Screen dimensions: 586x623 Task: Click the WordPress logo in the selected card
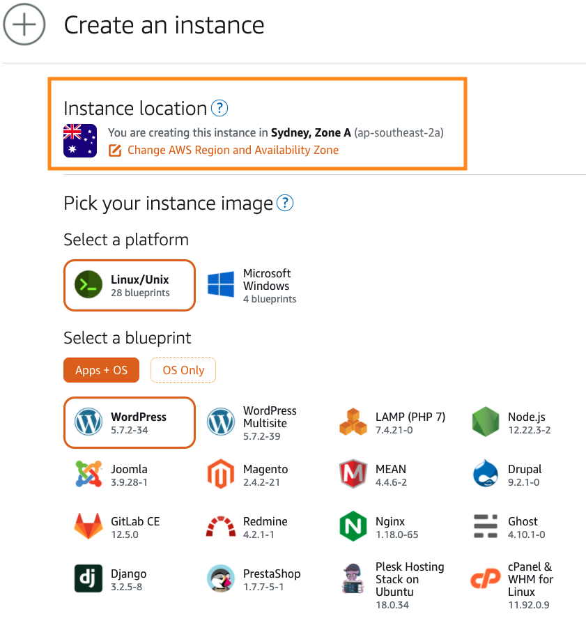tap(88, 422)
